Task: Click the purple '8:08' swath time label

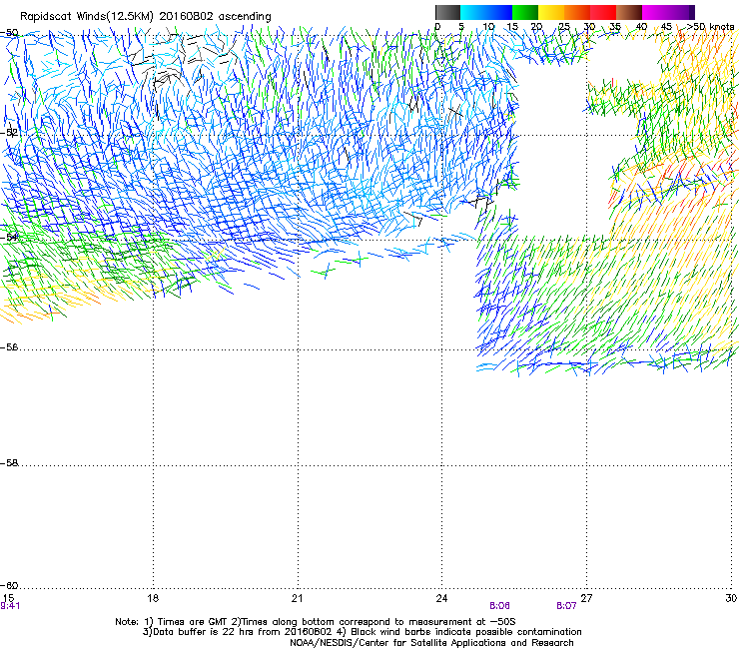Action: tap(499, 606)
